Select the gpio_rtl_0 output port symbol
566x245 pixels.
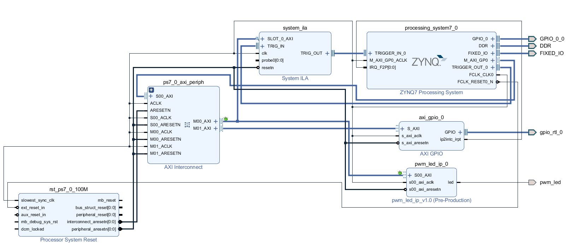(532, 132)
